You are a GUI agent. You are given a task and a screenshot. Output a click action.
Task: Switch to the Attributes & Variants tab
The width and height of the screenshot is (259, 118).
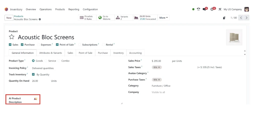(x=51, y=53)
